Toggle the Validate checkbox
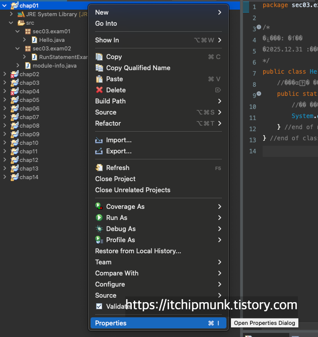318x337 pixels. point(99,306)
